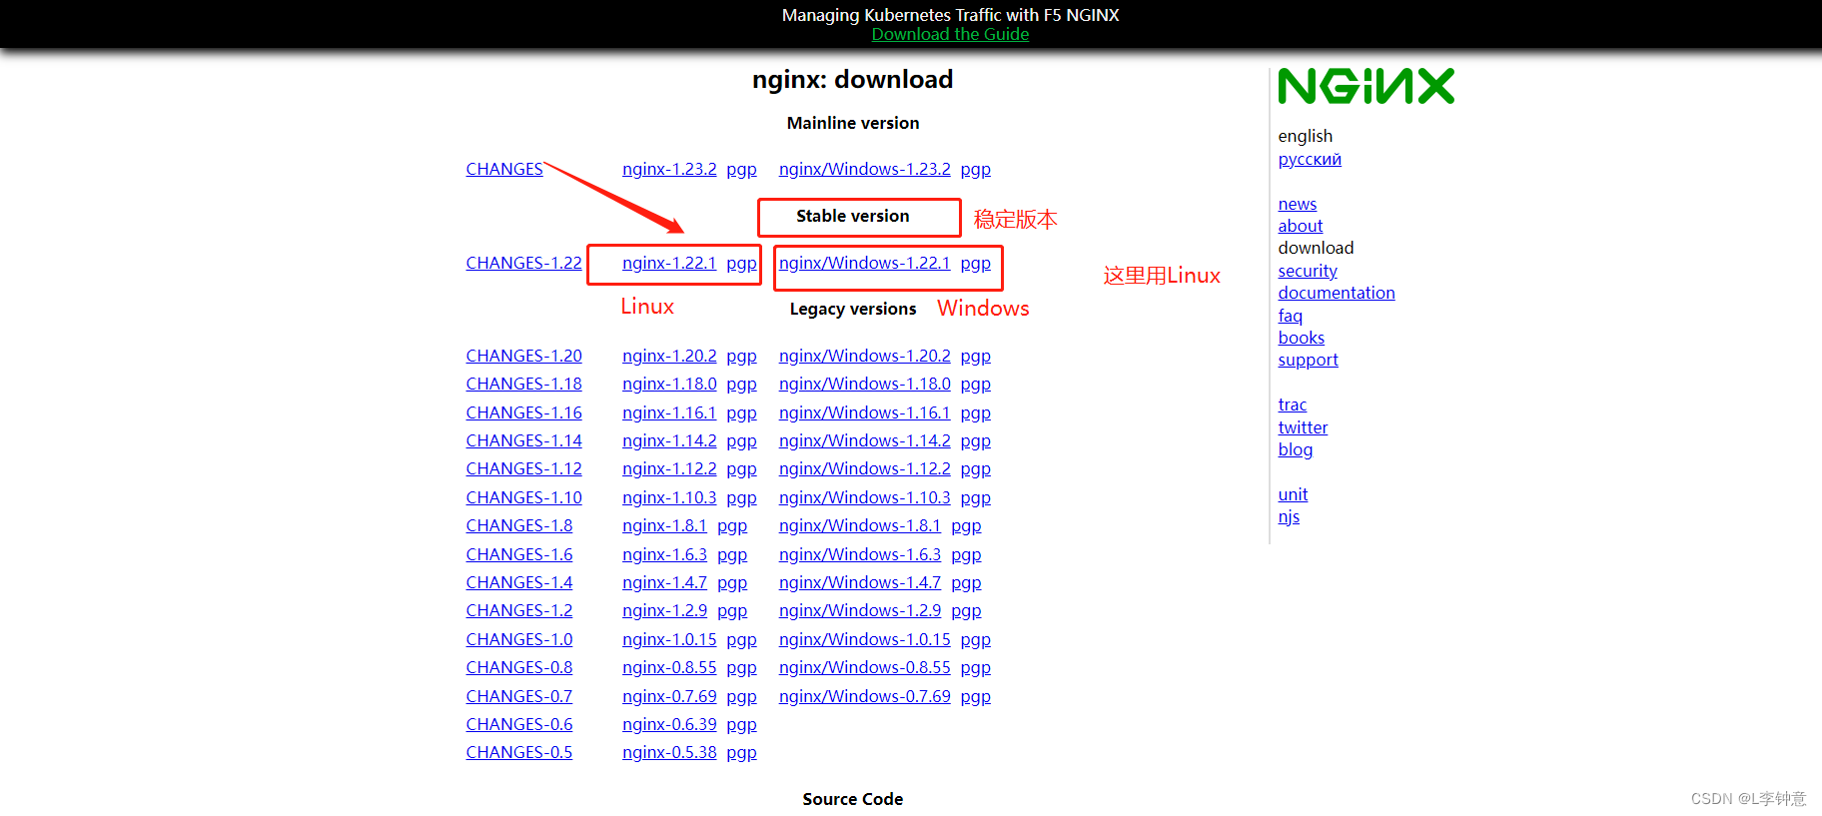Open pgp signature for nginx-0.5.38
This screenshot has height=816, width=1822.
point(741,752)
